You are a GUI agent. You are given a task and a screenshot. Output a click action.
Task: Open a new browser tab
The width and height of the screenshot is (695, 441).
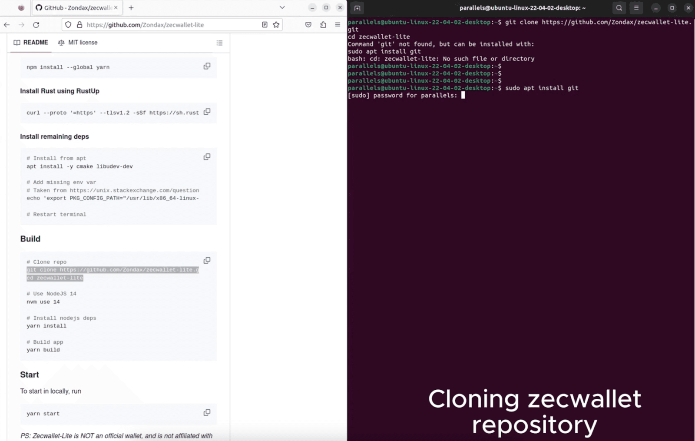click(x=131, y=7)
